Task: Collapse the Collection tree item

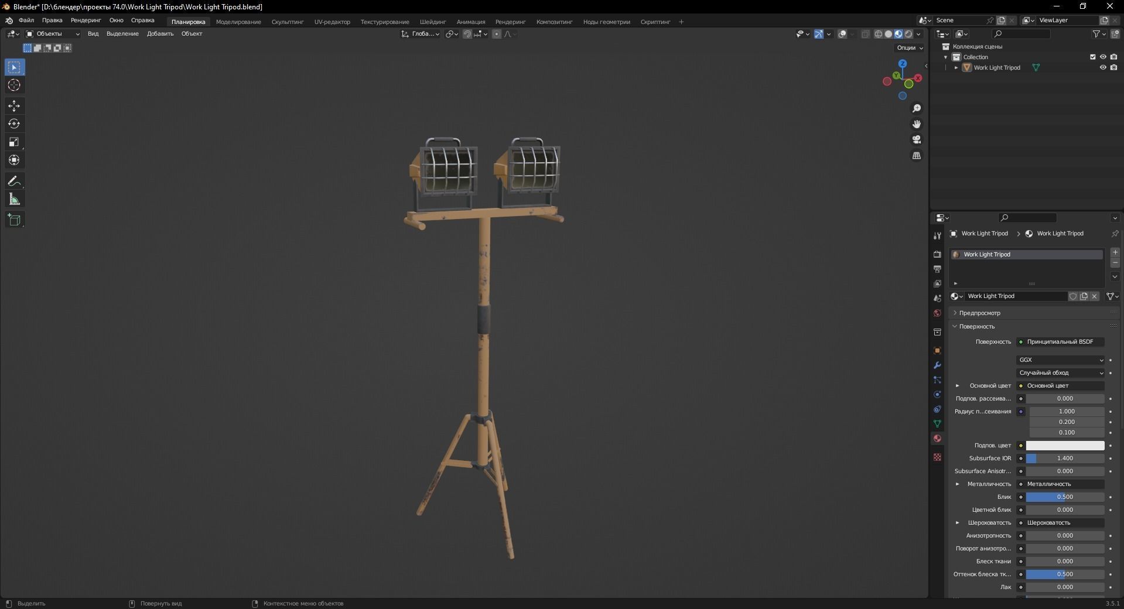Action: click(x=946, y=57)
